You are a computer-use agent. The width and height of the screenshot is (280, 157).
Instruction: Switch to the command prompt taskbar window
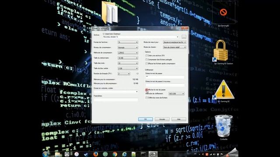pos(143,154)
